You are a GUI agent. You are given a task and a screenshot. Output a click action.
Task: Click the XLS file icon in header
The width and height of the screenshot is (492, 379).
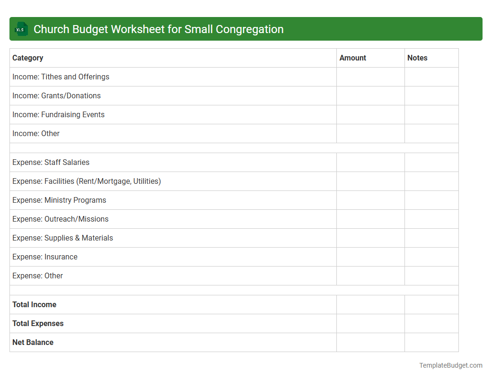21,29
